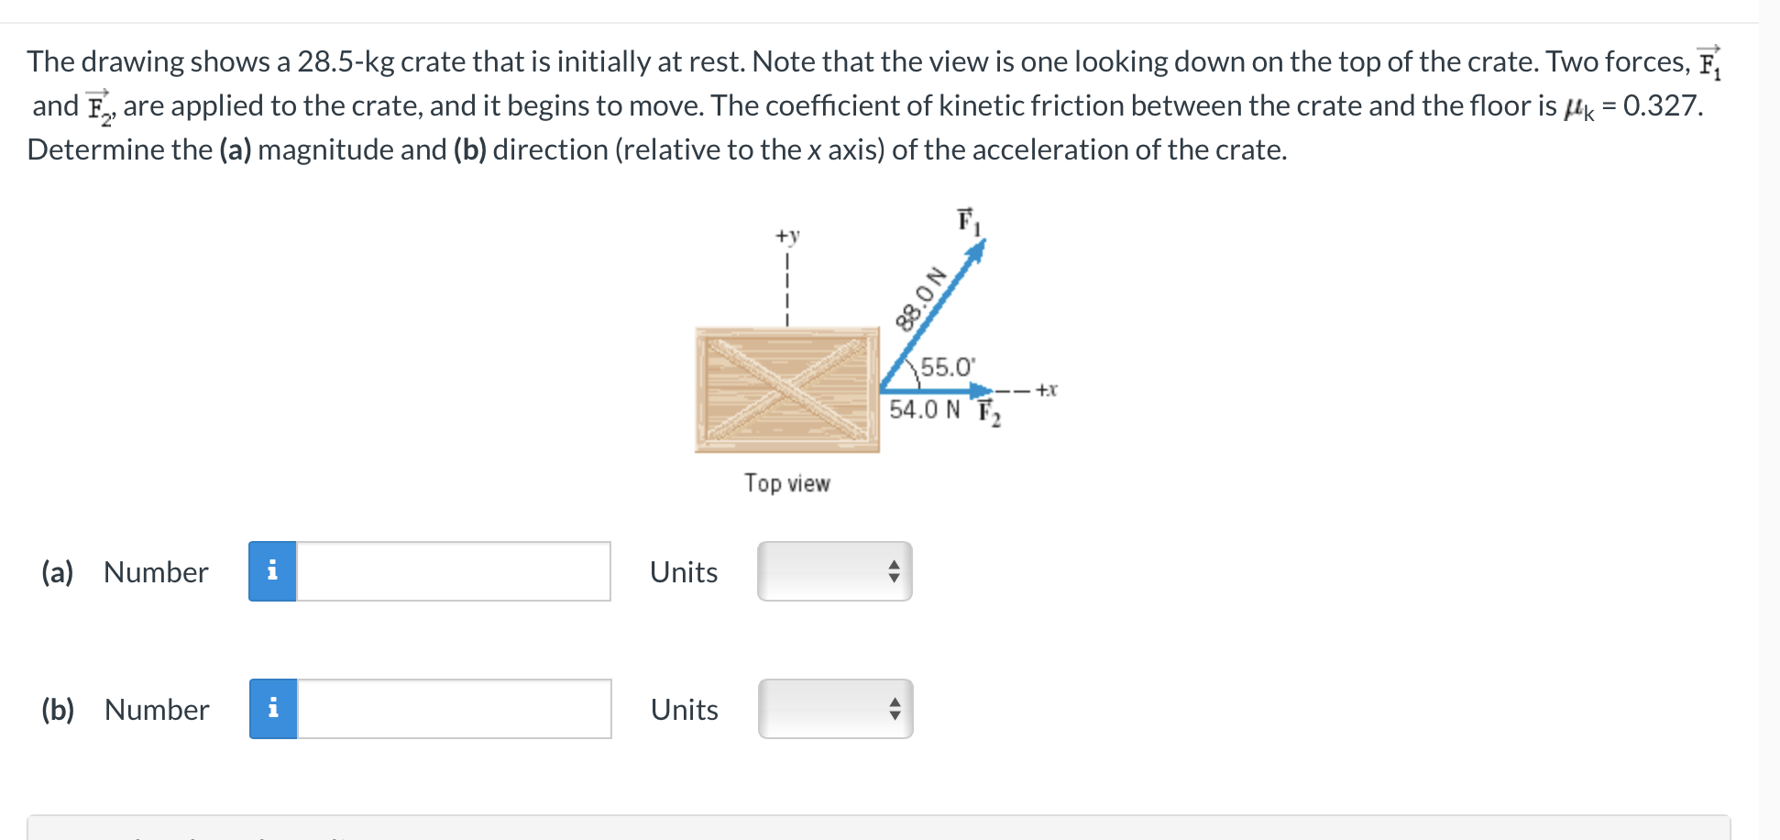The image size is (1780, 840).
Task: Click the (b) Number label
Action: pyautogui.click(x=155, y=708)
